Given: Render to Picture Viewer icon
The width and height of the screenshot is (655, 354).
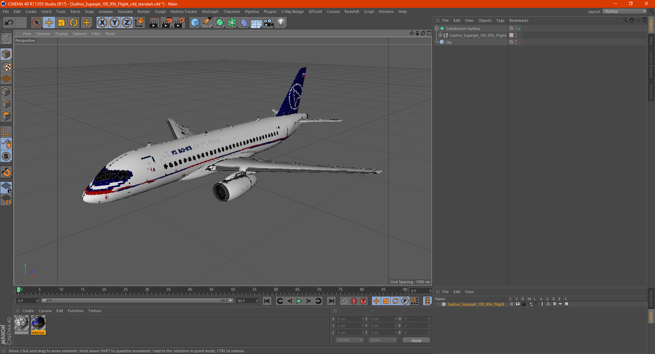Looking at the screenshot, I should pos(167,23).
